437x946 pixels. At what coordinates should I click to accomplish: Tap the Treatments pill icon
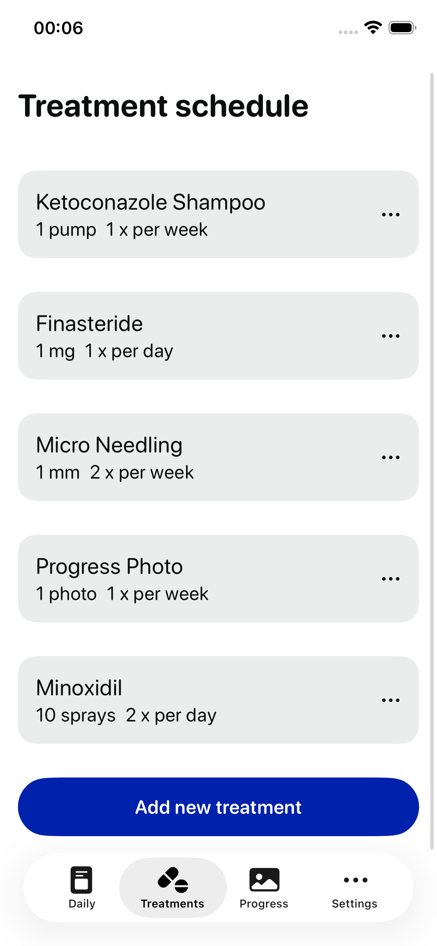coord(173,879)
